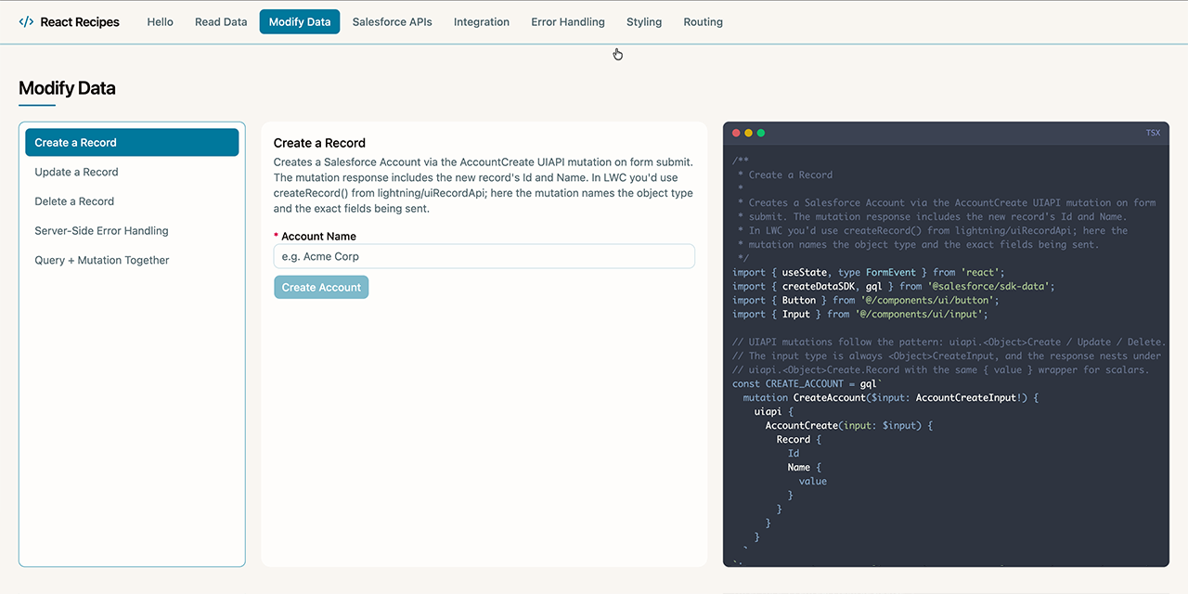Viewport: 1188px width, 594px height.
Task: Click the Create a Record panel heading
Action: click(319, 143)
